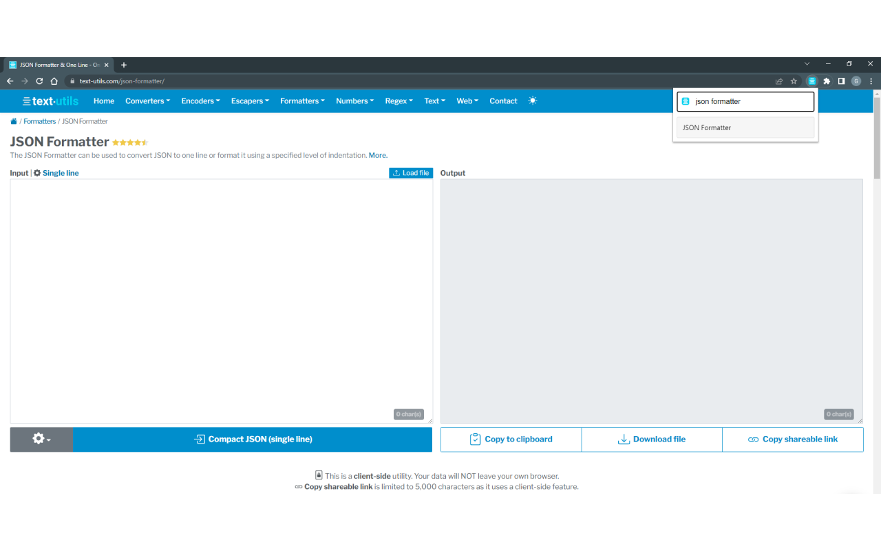Viewport: 881px width, 551px height.
Task: Click the extension search field with json formatter
Action: [745, 101]
